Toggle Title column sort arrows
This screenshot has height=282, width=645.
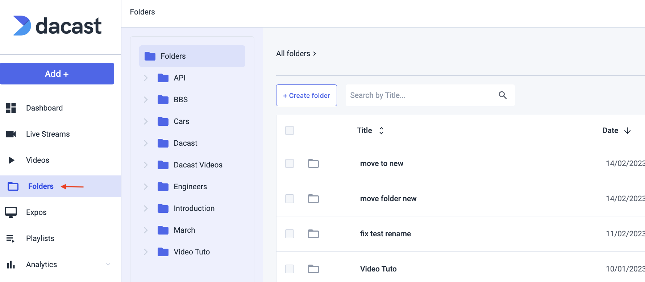click(x=381, y=130)
